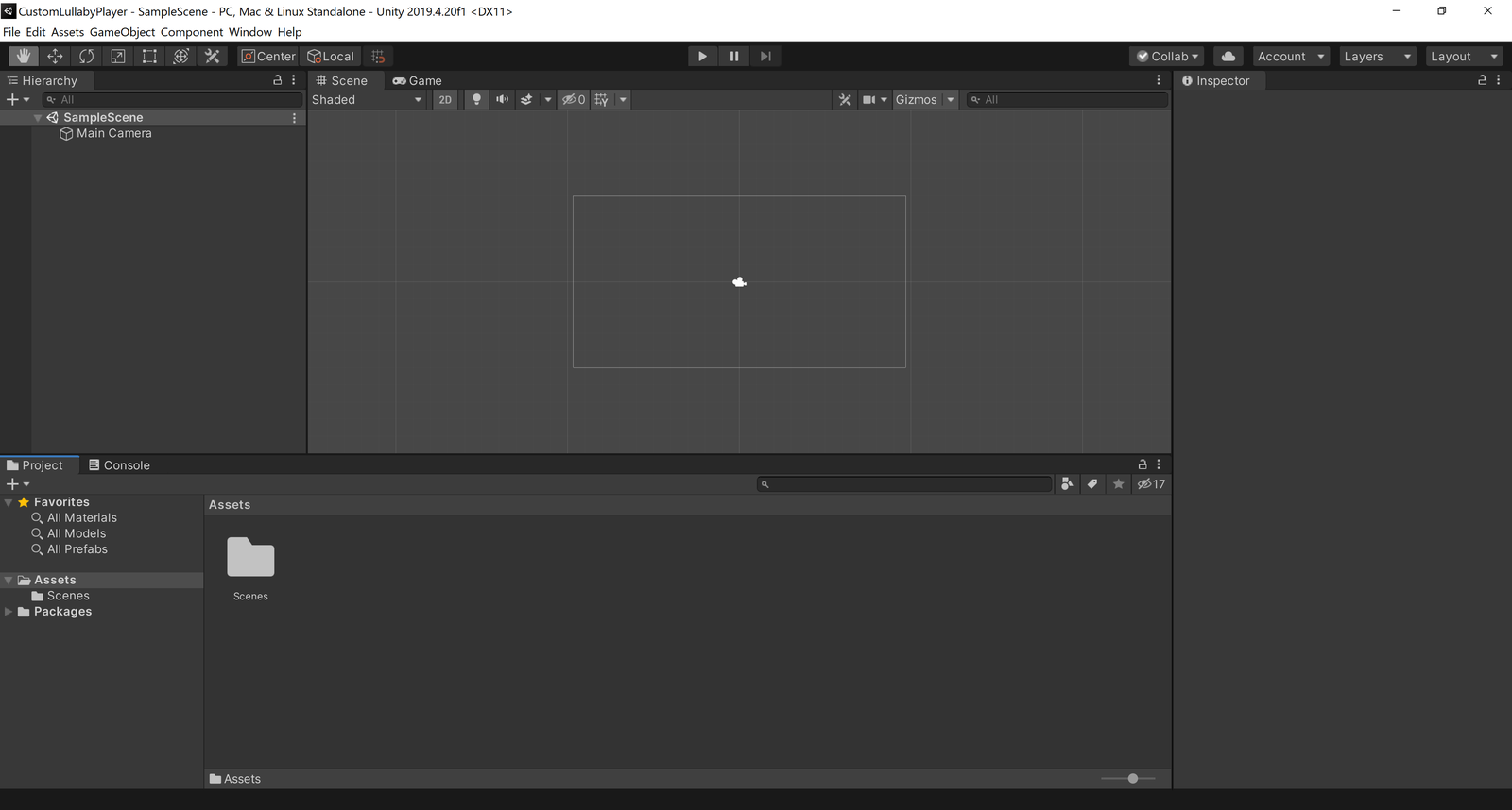Select the Rotate tool
The height and width of the screenshot is (810, 1512).
pyautogui.click(x=86, y=57)
